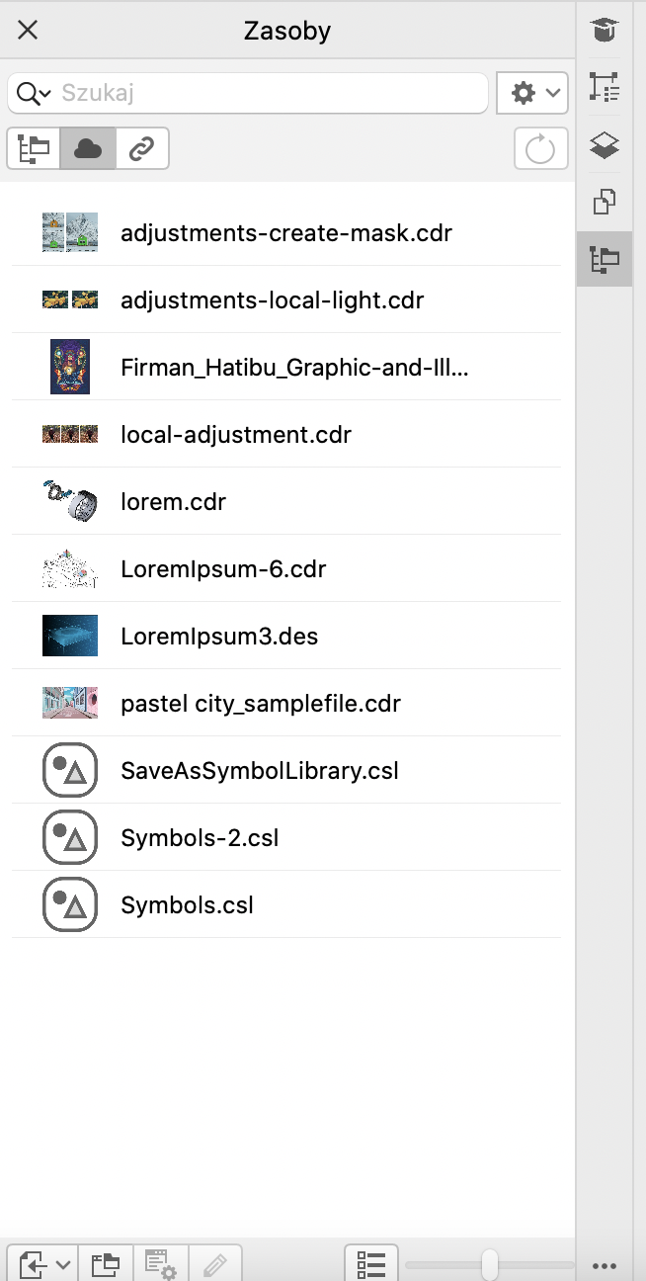Screen dimensions: 646x1281
Task: Select lorem.cdr in the asset list
Action: click(173, 502)
